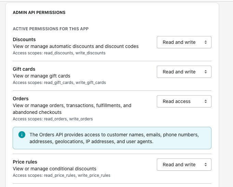Click the Price rules permission title
This screenshot has height=187, width=233.
(x=25, y=162)
